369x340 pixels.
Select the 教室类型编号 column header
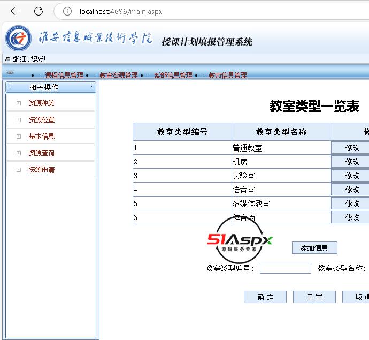[x=182, y=132]
